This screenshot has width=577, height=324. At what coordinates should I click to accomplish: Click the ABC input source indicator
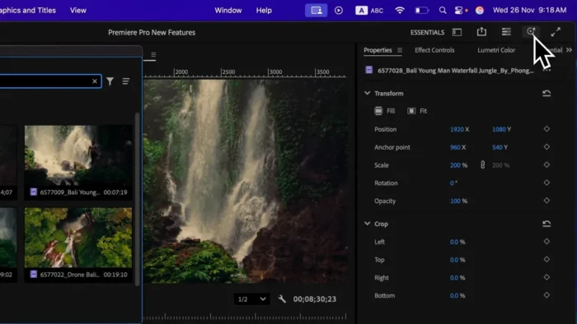coord(369,10)
